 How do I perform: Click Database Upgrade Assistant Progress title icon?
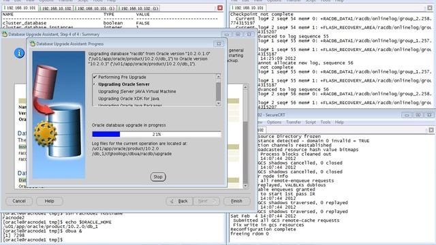click(33, 44)
